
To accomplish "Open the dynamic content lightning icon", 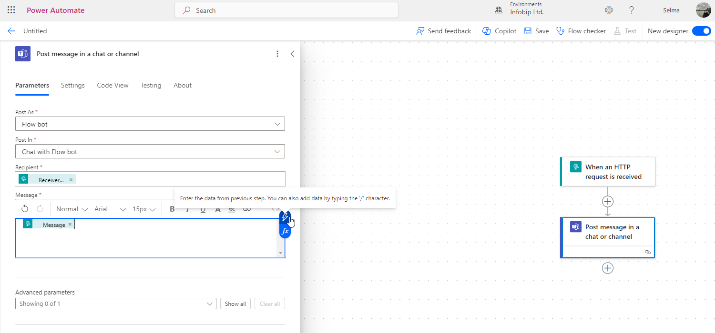I will click(x=285, y=217).
